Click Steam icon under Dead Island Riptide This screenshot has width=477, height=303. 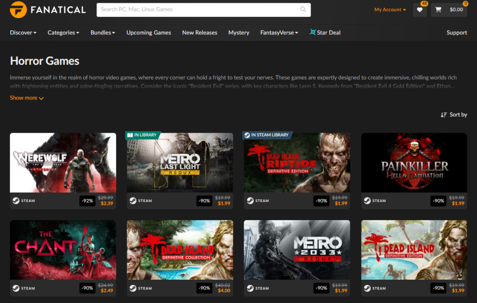tap(250, 201)
